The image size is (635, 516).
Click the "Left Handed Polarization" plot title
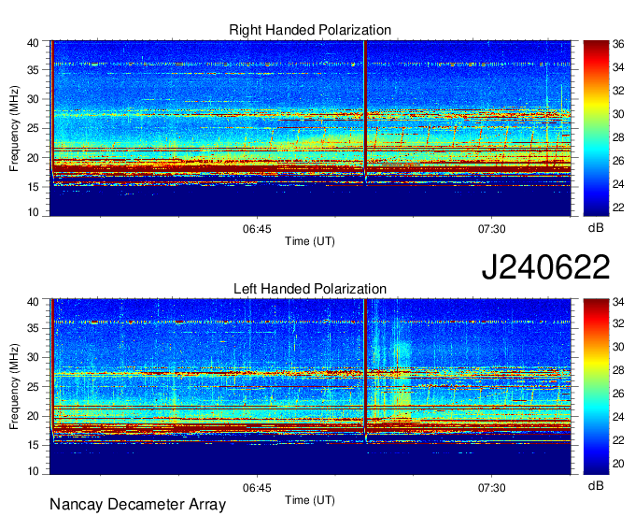(x=310, y=289)
